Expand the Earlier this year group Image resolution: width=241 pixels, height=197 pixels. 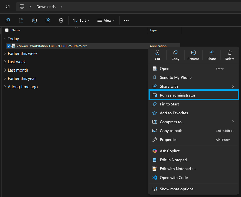click(5, 79)
